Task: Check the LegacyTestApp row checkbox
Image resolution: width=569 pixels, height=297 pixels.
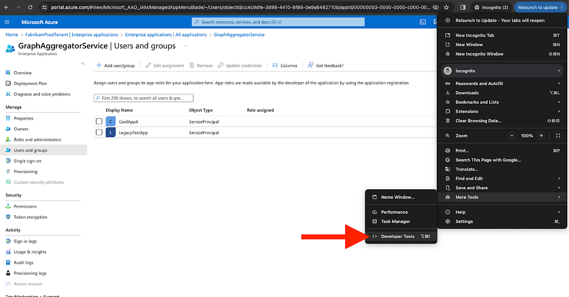Action: pyautogui.click(x=99, y=132)
